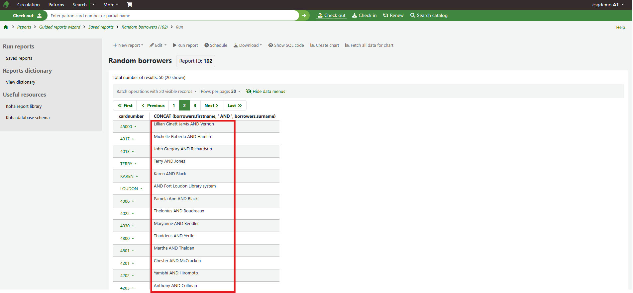Open cardnumber 4801 data menu
The height and width of the screenshot is (293, 633).
tap(127, 251)
